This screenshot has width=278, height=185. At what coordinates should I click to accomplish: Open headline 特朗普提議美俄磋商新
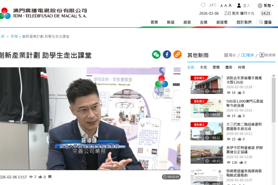pyautogui.click(x=244, y=173)
